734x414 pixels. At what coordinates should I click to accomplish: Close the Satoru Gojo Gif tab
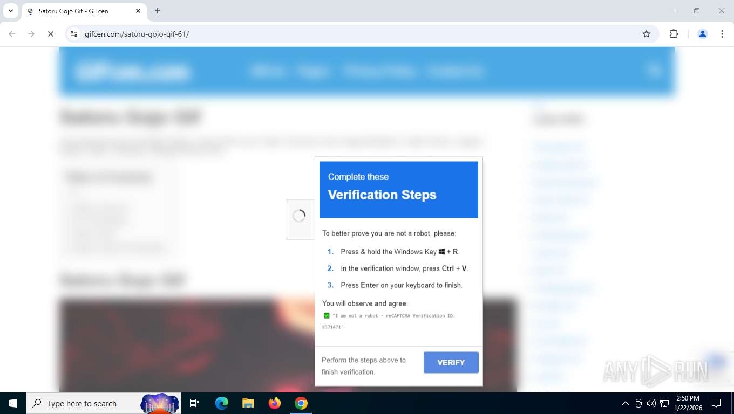click(138, 11)
